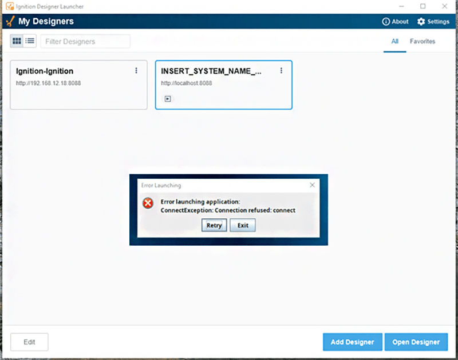The image size is (458, 360).
Task: Click the ConnectException error message text
Action: (x=228, y=210)
